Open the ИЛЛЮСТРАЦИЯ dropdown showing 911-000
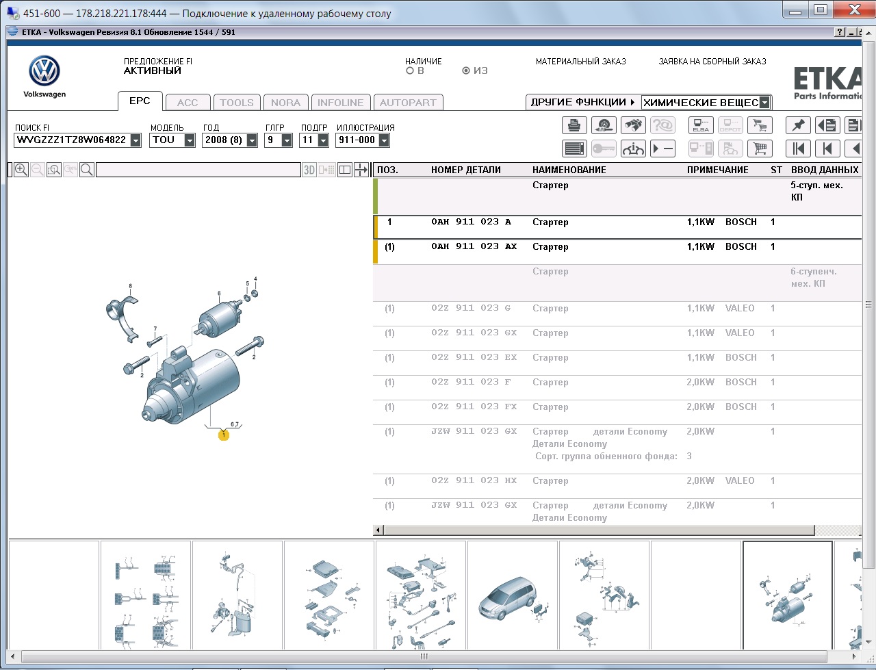This screenshot has height=670, width=876. coord(384,140)
